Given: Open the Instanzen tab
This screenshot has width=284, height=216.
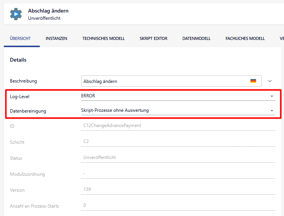Looking at the screenshot, I should (56, 38).
